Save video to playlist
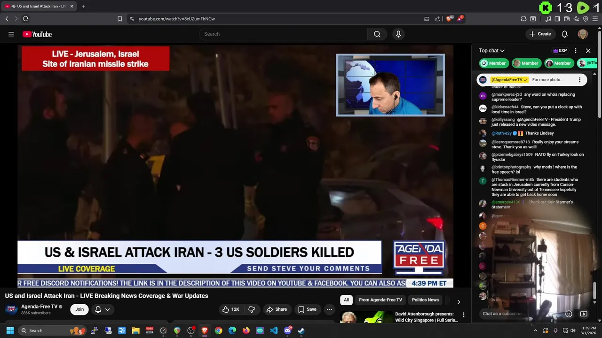This screenshot has height=338, width=602. point(307,309)
